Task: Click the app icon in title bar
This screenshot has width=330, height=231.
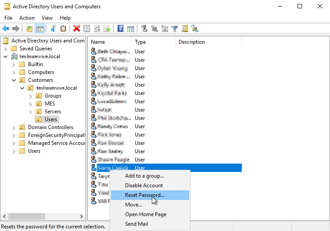Action: click(x=7, y=7)
